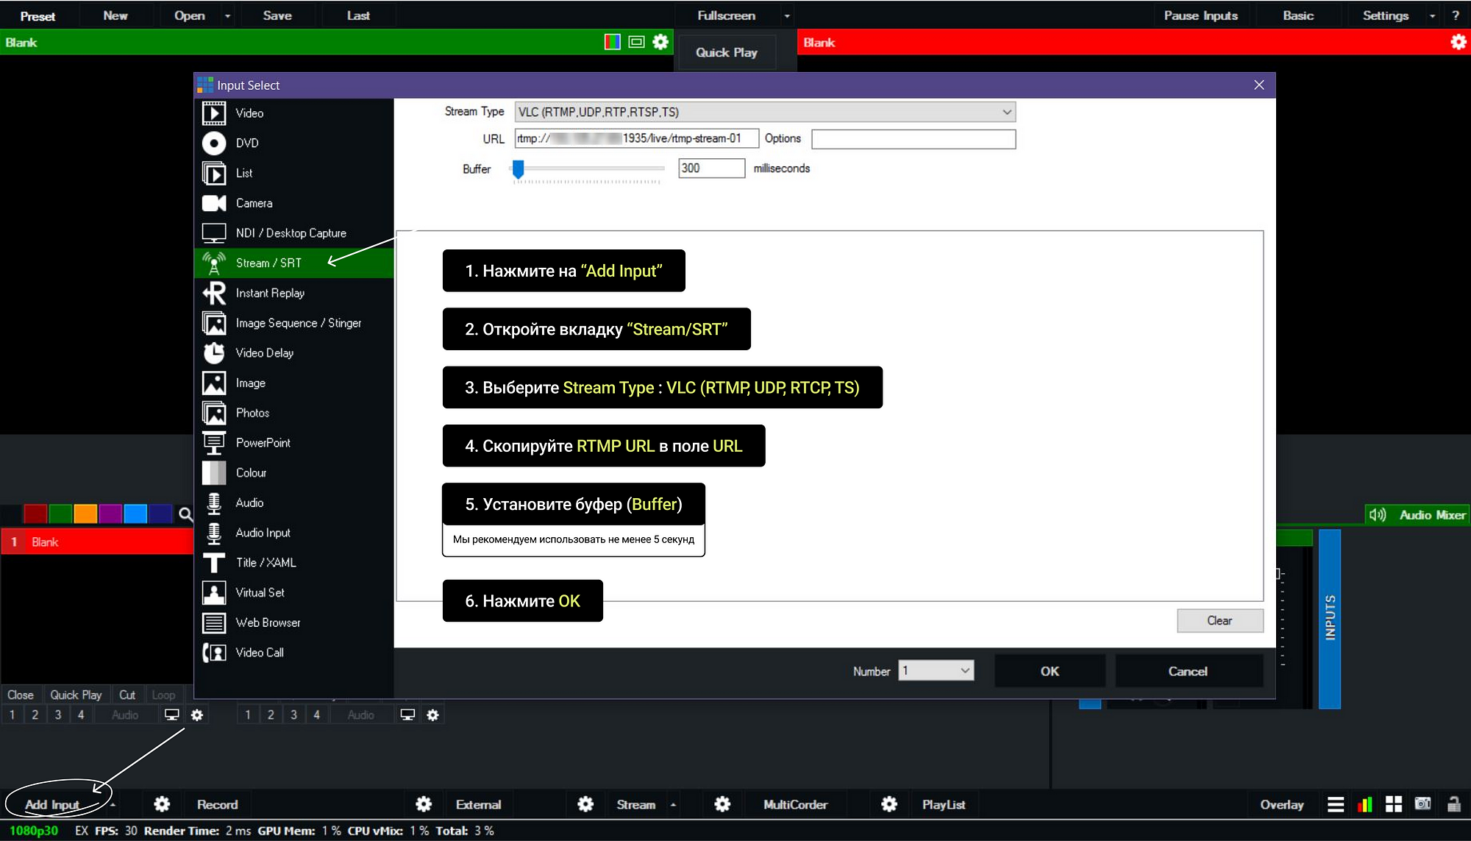Open the Video Call input

click(x=293, y=653)
